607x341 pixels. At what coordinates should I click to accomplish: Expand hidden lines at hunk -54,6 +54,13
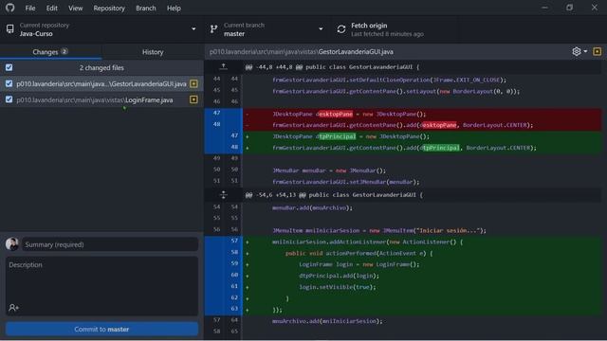click(224, 195)
